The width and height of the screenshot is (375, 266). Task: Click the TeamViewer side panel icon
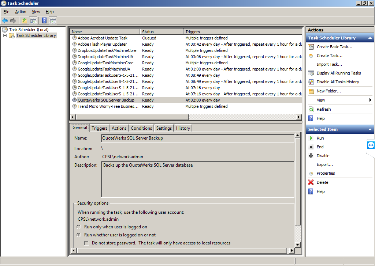pos(371,145)
